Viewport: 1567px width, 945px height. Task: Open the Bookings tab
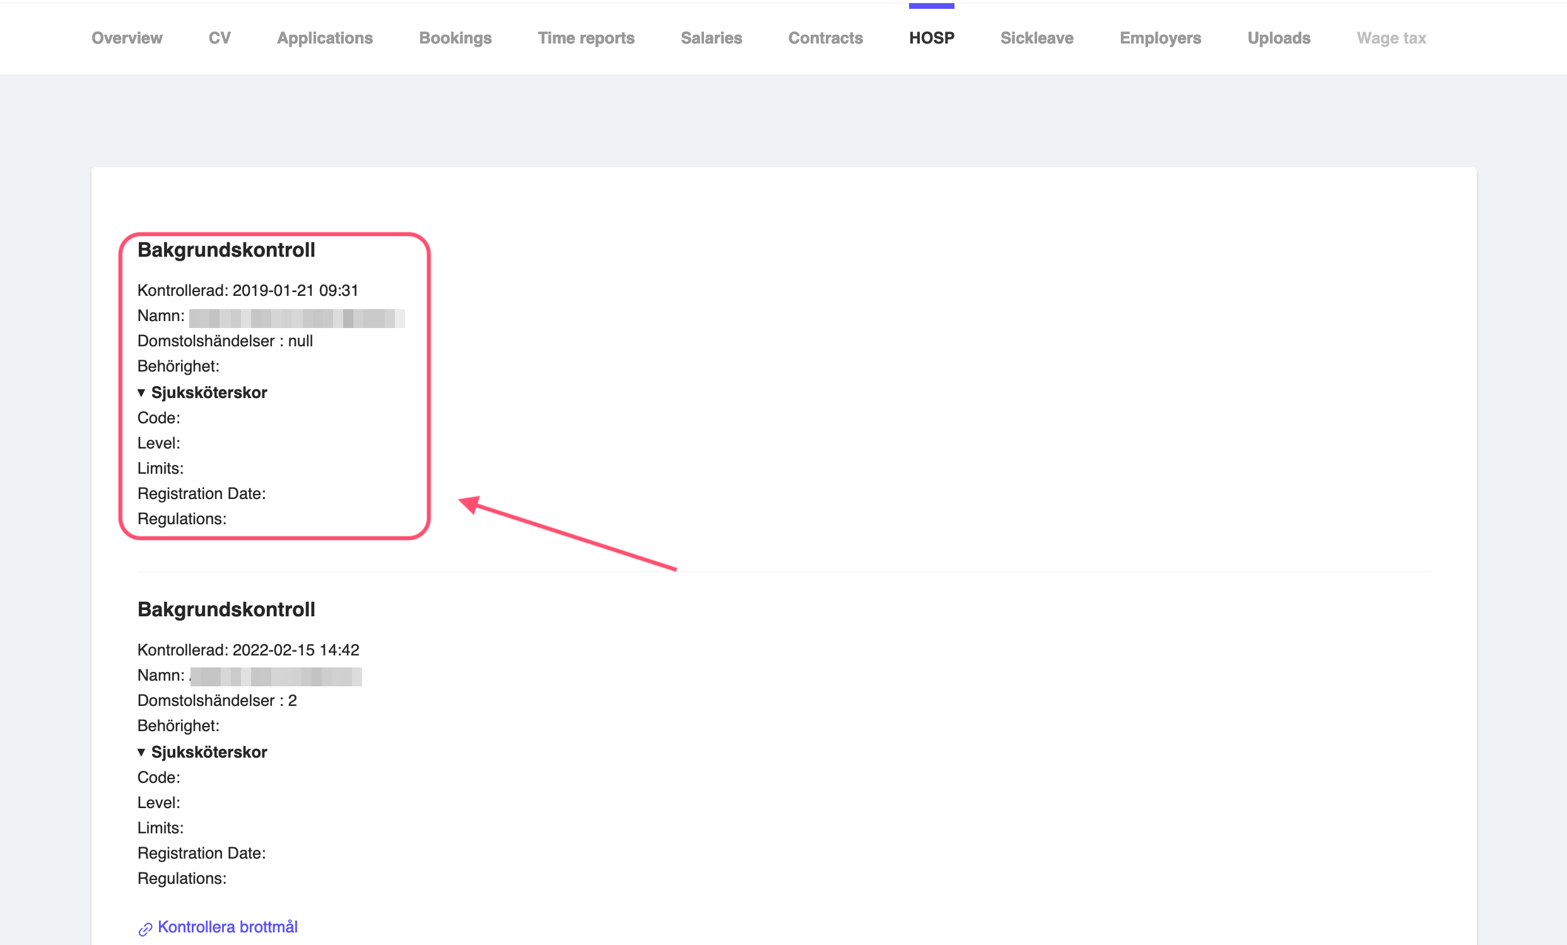(x=455, y=38)
